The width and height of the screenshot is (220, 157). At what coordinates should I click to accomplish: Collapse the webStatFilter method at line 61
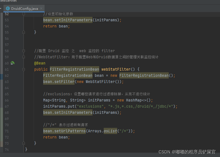tap(24, 69)
